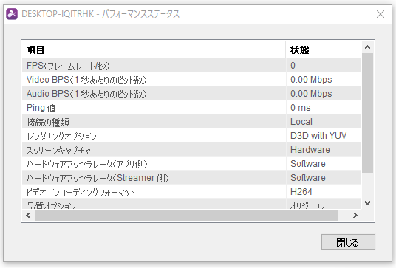
Task: Click the horizontal scrollbar right arrow
Action: 355,216
